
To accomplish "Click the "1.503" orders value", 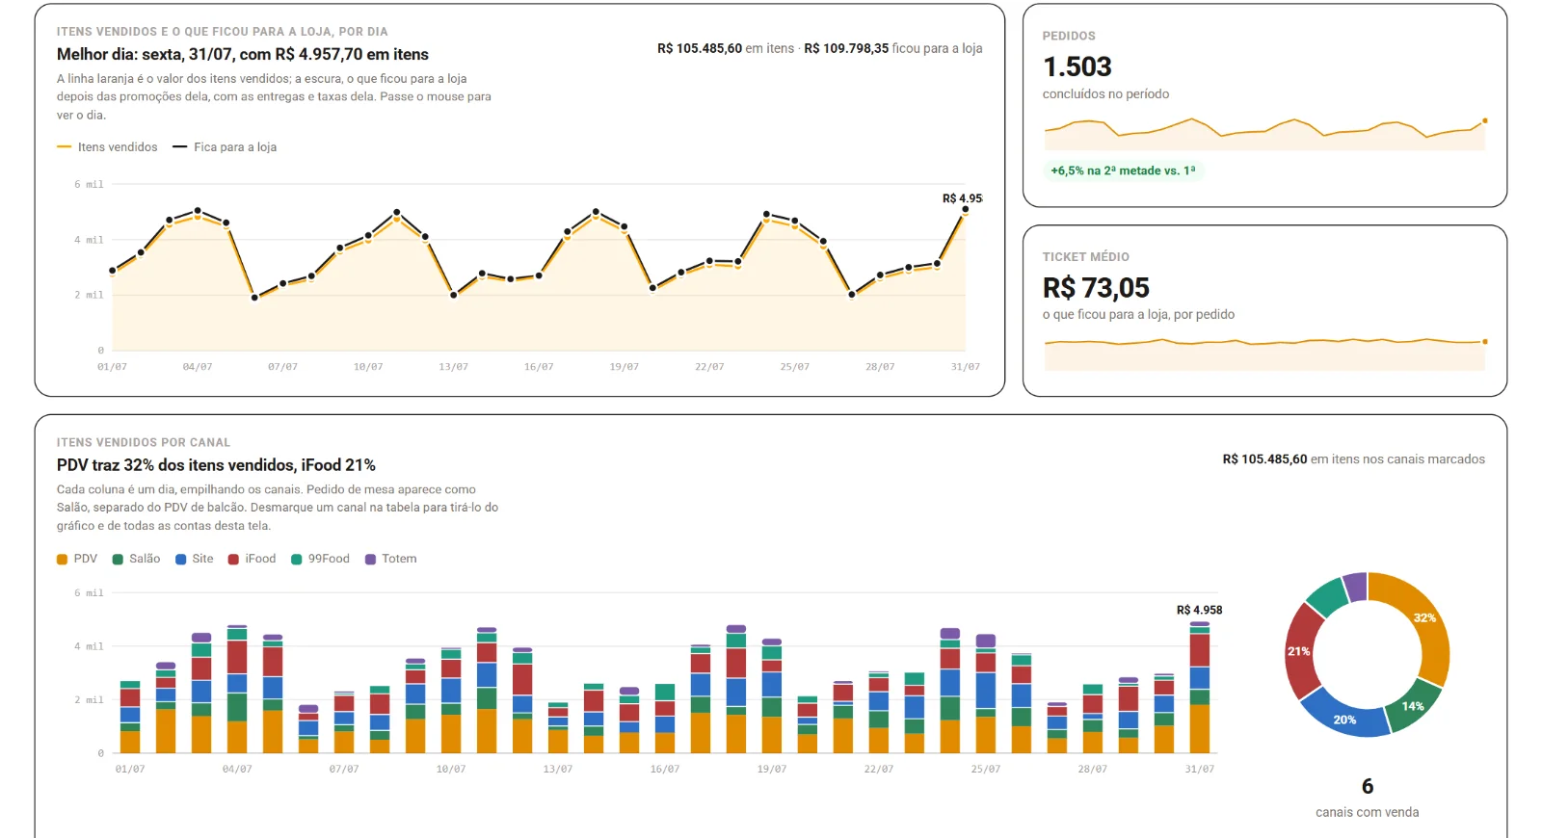I will click(1077, 66).
